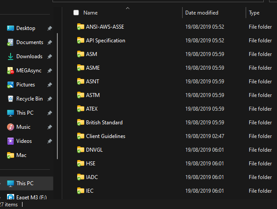Open Documents in Quick access
Screen dimensions: 277x209
point(30,42)
